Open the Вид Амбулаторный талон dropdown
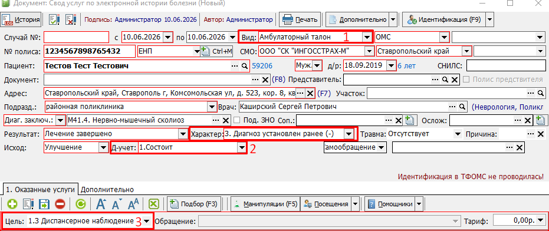The height and width of the screenshot is (231, 549). 367,37
